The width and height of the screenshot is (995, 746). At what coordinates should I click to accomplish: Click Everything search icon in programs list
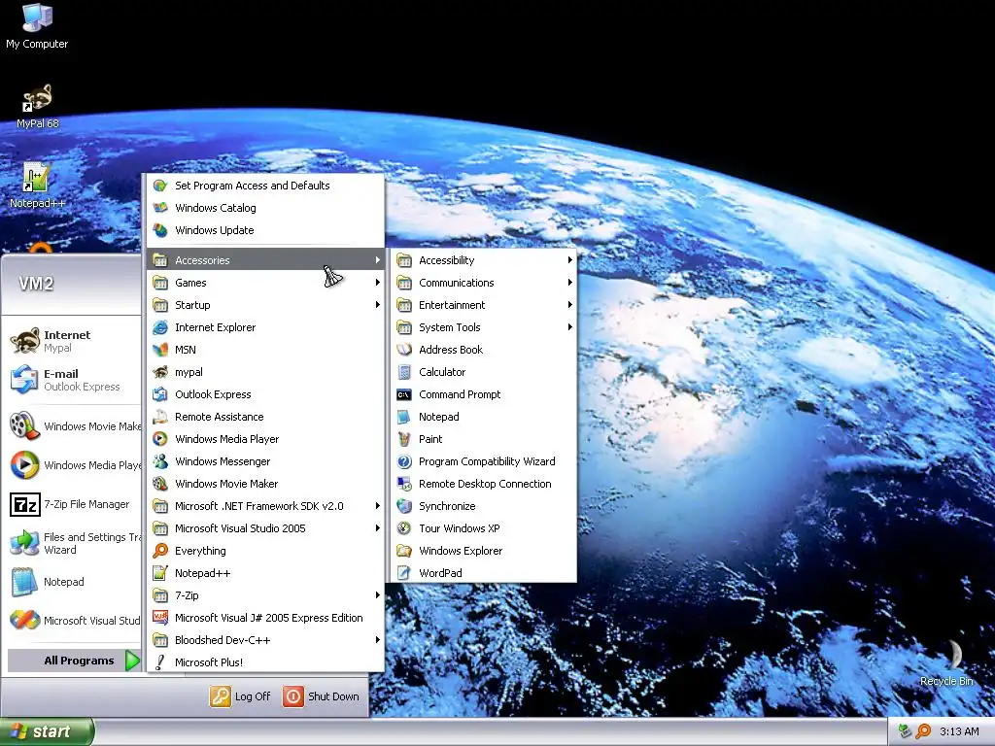point(160,551)
